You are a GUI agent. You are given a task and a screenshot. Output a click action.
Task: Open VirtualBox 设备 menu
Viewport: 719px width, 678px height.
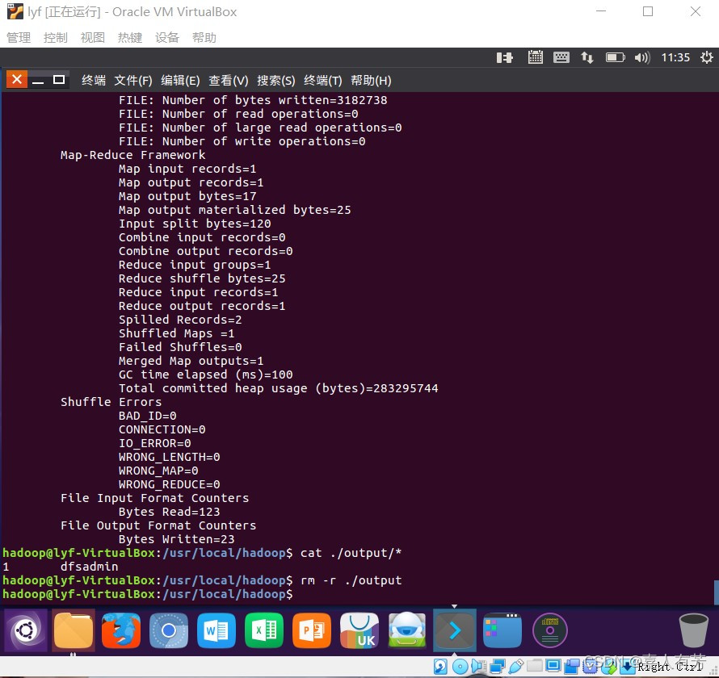pyautogui.click(x=167, y=38)
